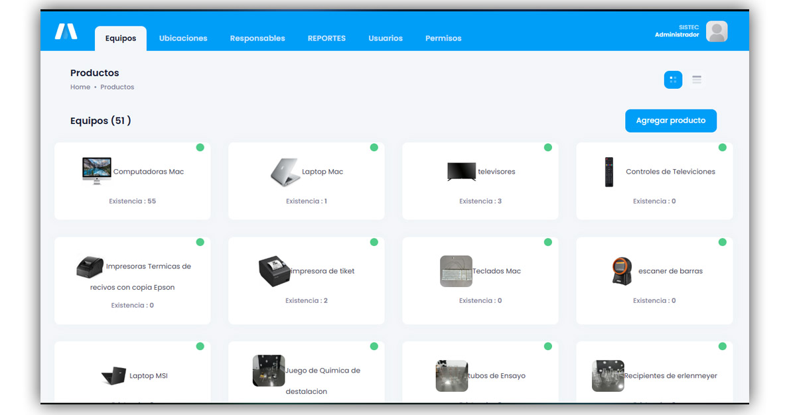The height and width of the screenshot is (415, 789).
Task: Open the Responsables tab
Action: pos(257,38)
